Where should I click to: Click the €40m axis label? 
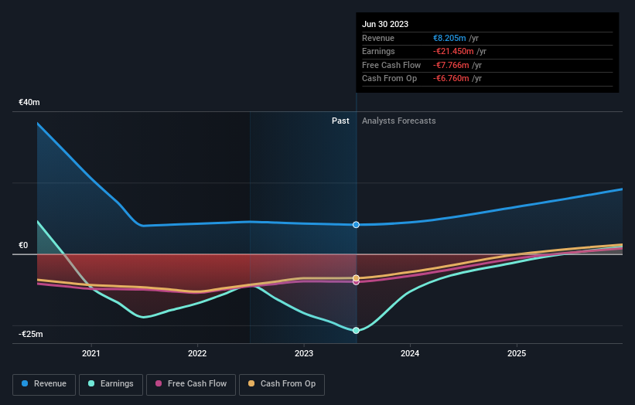[29, 102]
